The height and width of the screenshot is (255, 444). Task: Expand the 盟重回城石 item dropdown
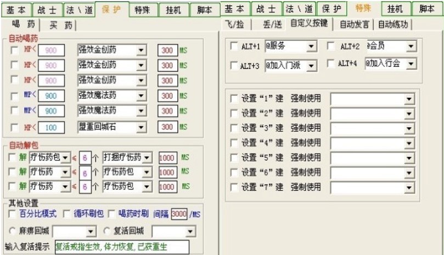(141, 127)
